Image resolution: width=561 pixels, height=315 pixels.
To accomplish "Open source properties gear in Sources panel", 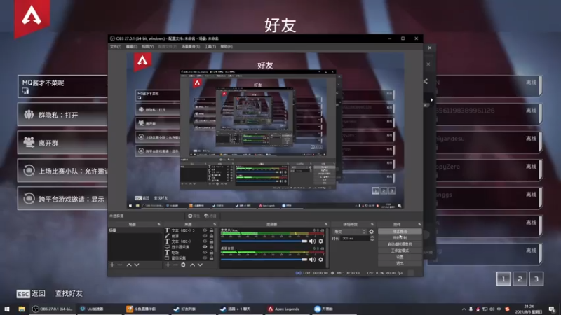I will point(183,265).
